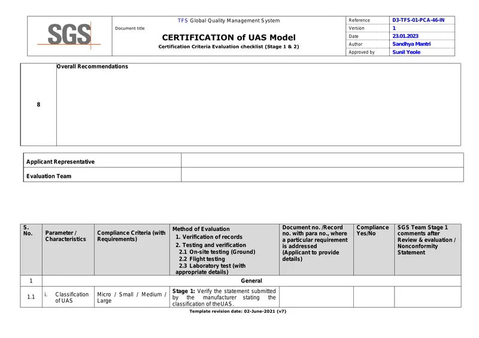Image resolution: width=479 pixels, height=338 pixels.
Task: Click the Evaluation Team empty field
Action: pyautogui.click(x=322, y=175)
